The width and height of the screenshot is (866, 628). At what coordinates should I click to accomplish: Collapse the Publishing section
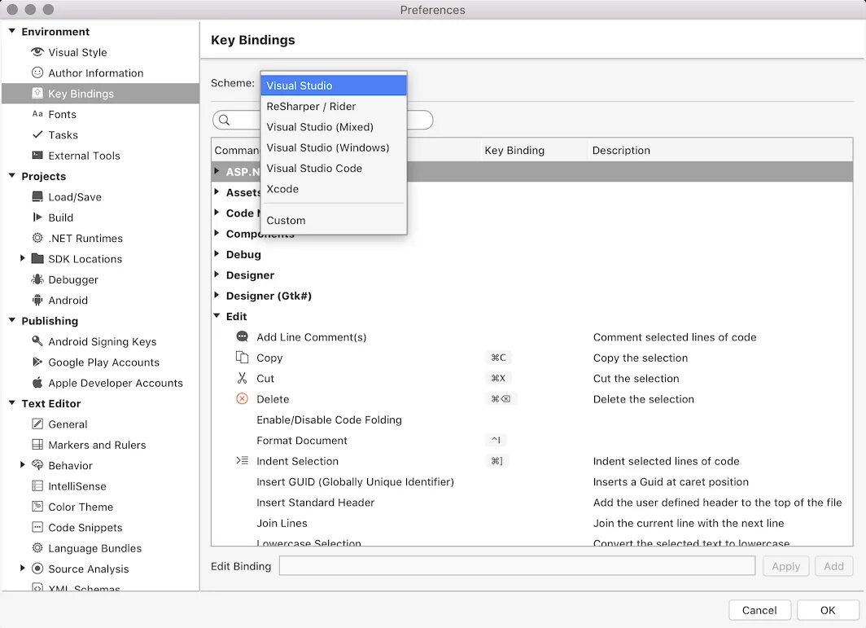coord(12,321)
